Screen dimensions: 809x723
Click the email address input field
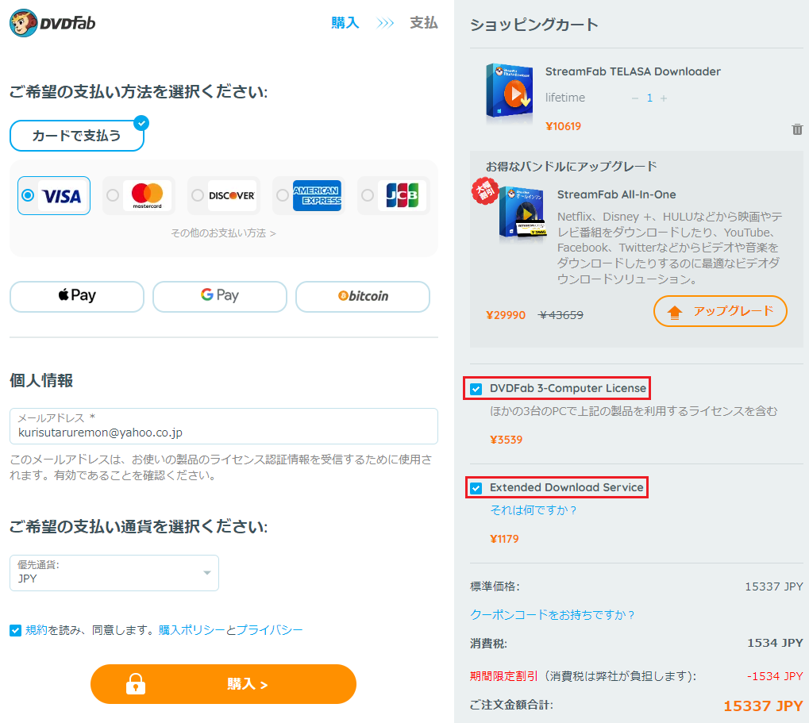click(224, 426)
